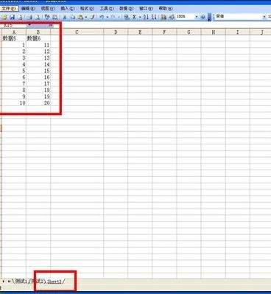Select cell containing 数据6
Image resolution: width=271 pixels, height=294 pixels.
coord(38,38)
